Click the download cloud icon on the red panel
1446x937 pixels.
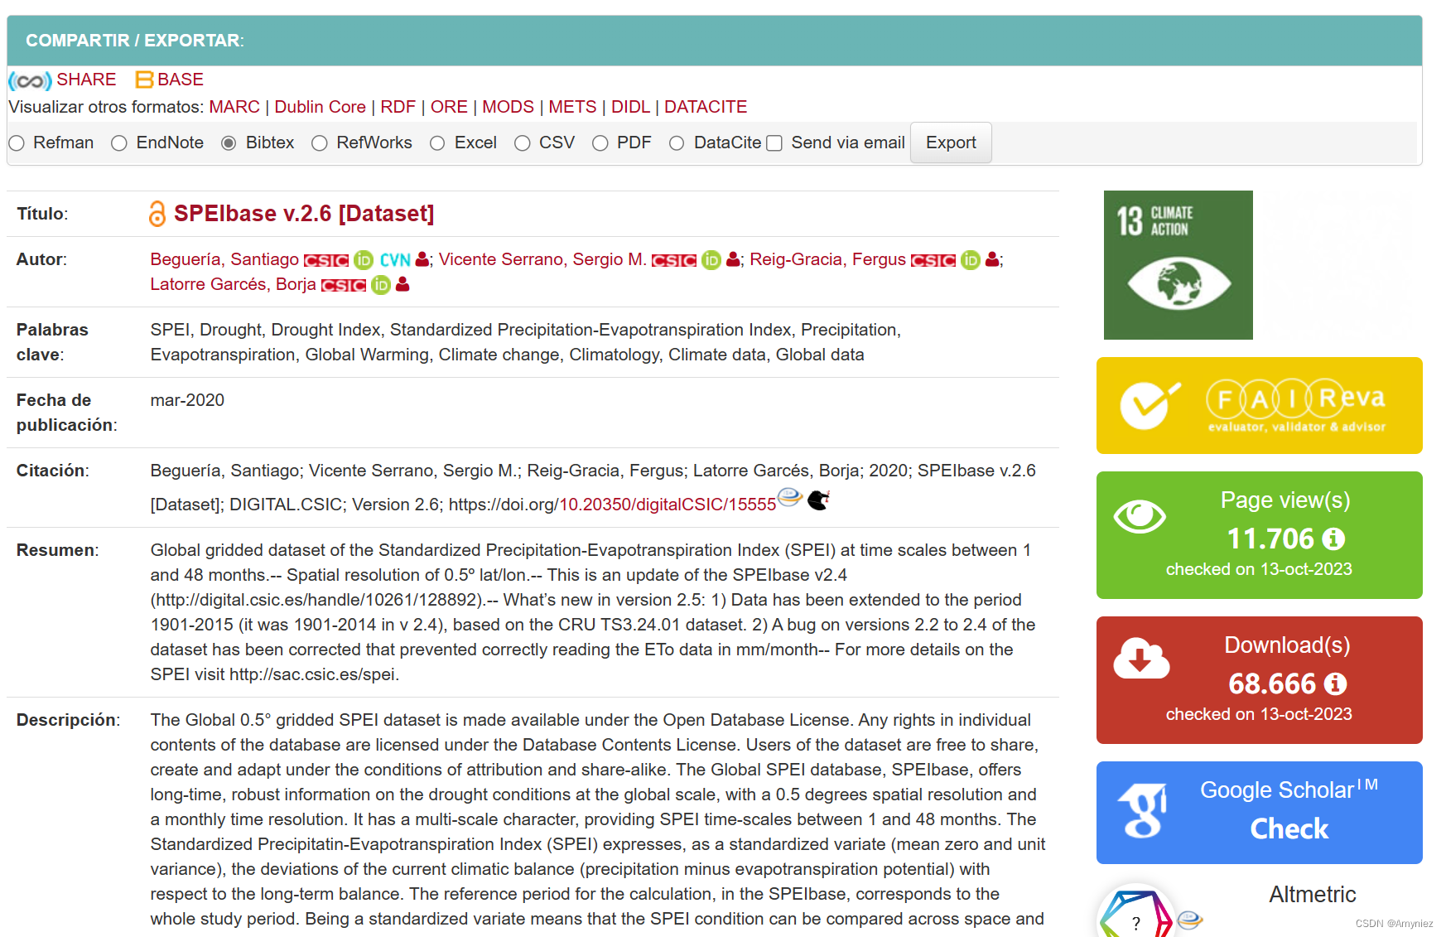point(1140,659)
